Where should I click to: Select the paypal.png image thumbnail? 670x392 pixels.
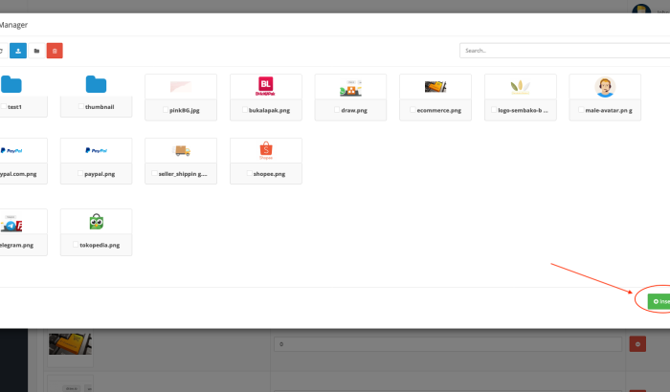[96, 150]
